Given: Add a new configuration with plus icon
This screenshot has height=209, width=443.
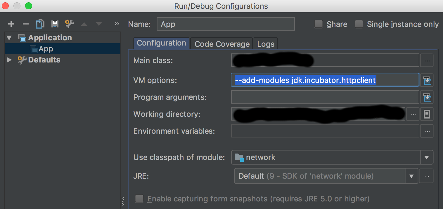Looking at the screenshot, I should click(x=11, y=24).
